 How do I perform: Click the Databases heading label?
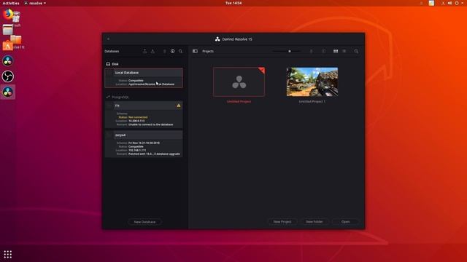(x=112, y=51)
